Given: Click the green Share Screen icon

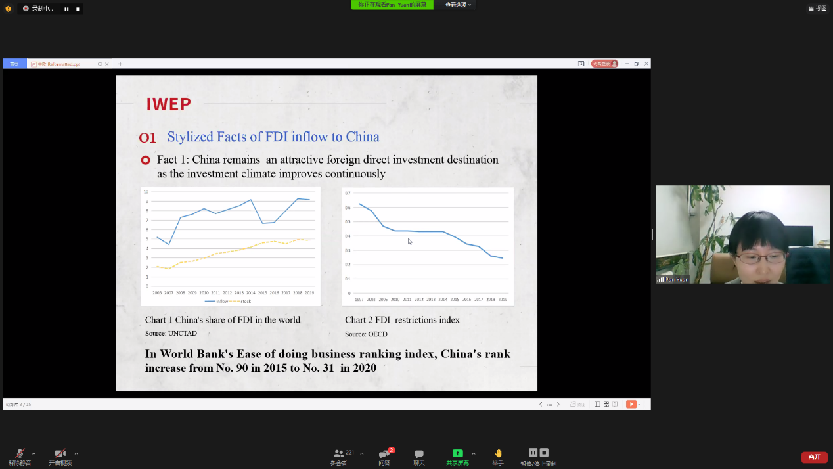Looking at the screenshot, I should pyautogui.click(x=457, y=453).
